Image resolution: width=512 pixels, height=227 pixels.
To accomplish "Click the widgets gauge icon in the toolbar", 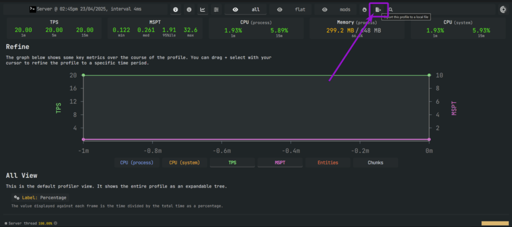I will [x=175, y=10].
